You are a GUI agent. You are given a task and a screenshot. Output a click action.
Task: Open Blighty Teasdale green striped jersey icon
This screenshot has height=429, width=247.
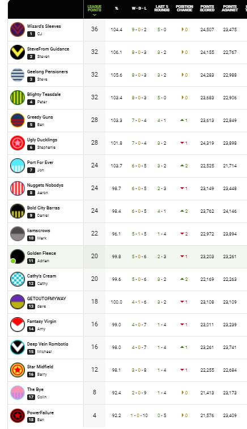click(x=18, y=98)
